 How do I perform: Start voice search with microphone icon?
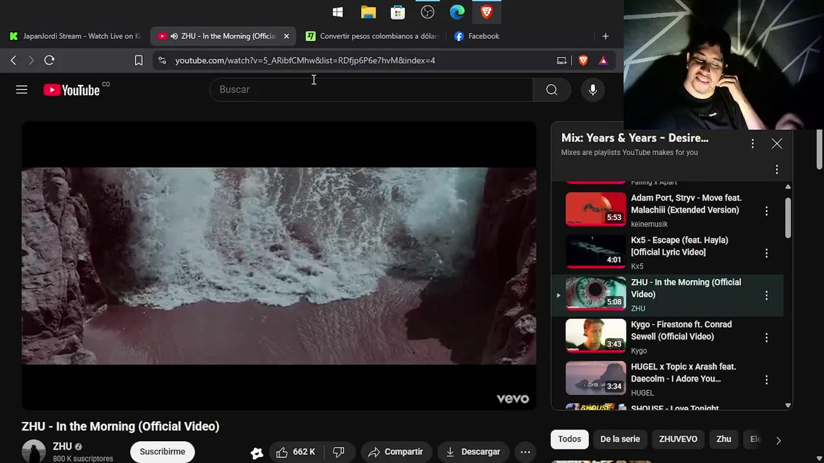click(x=593, y=89)
